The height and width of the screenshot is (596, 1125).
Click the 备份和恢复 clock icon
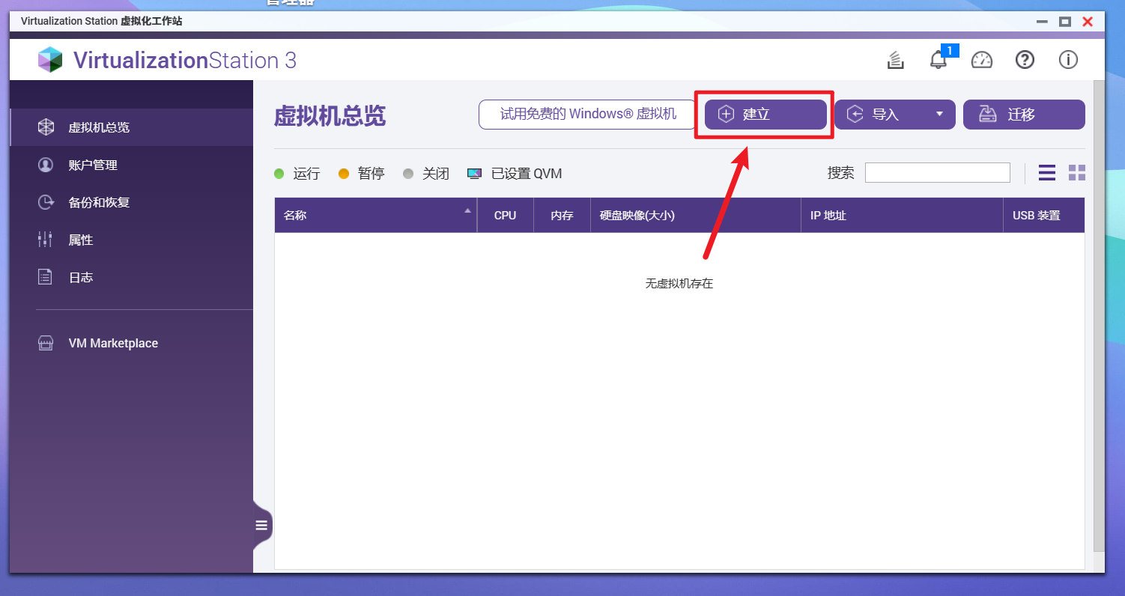click(46, 202)
